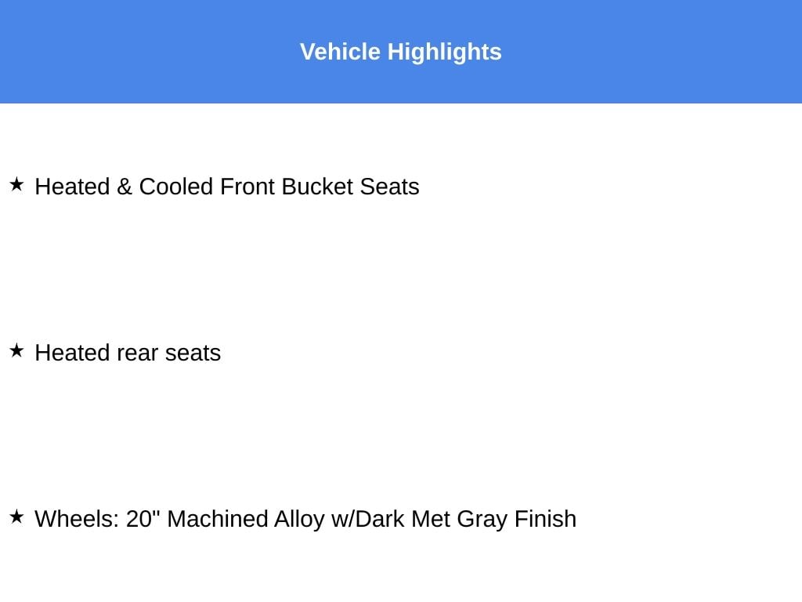Click the word "Cooled" in the first highlight

click(x=175, y=187)
